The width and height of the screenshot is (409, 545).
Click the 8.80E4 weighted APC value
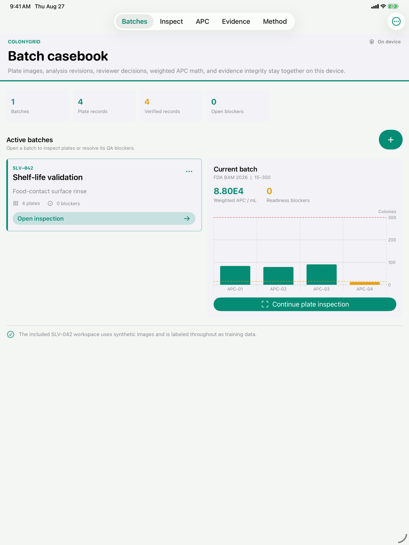[229, 191]
